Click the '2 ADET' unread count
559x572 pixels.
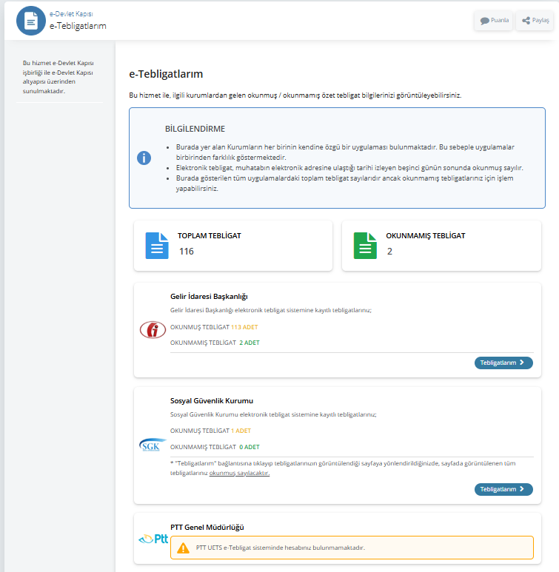(250, 343)
